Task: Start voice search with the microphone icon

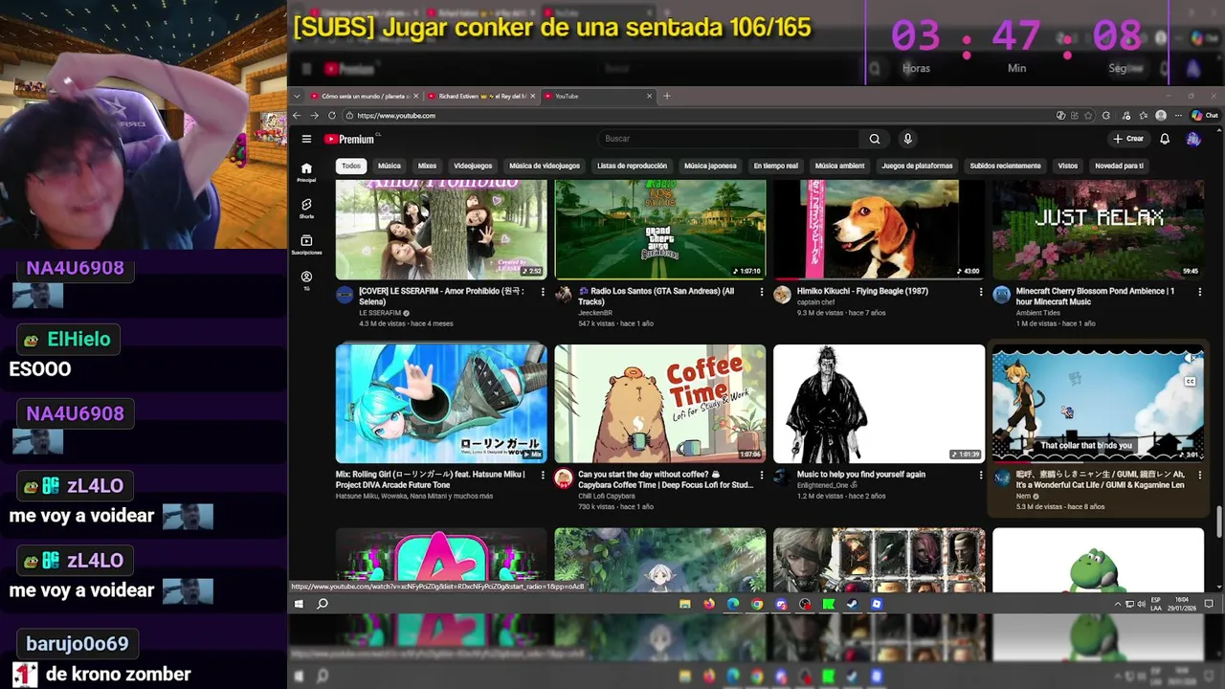Action: pos(907,139)
